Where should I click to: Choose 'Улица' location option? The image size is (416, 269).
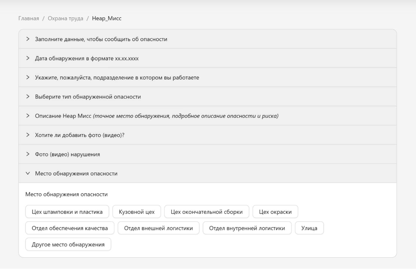click(x=309, y=228)
